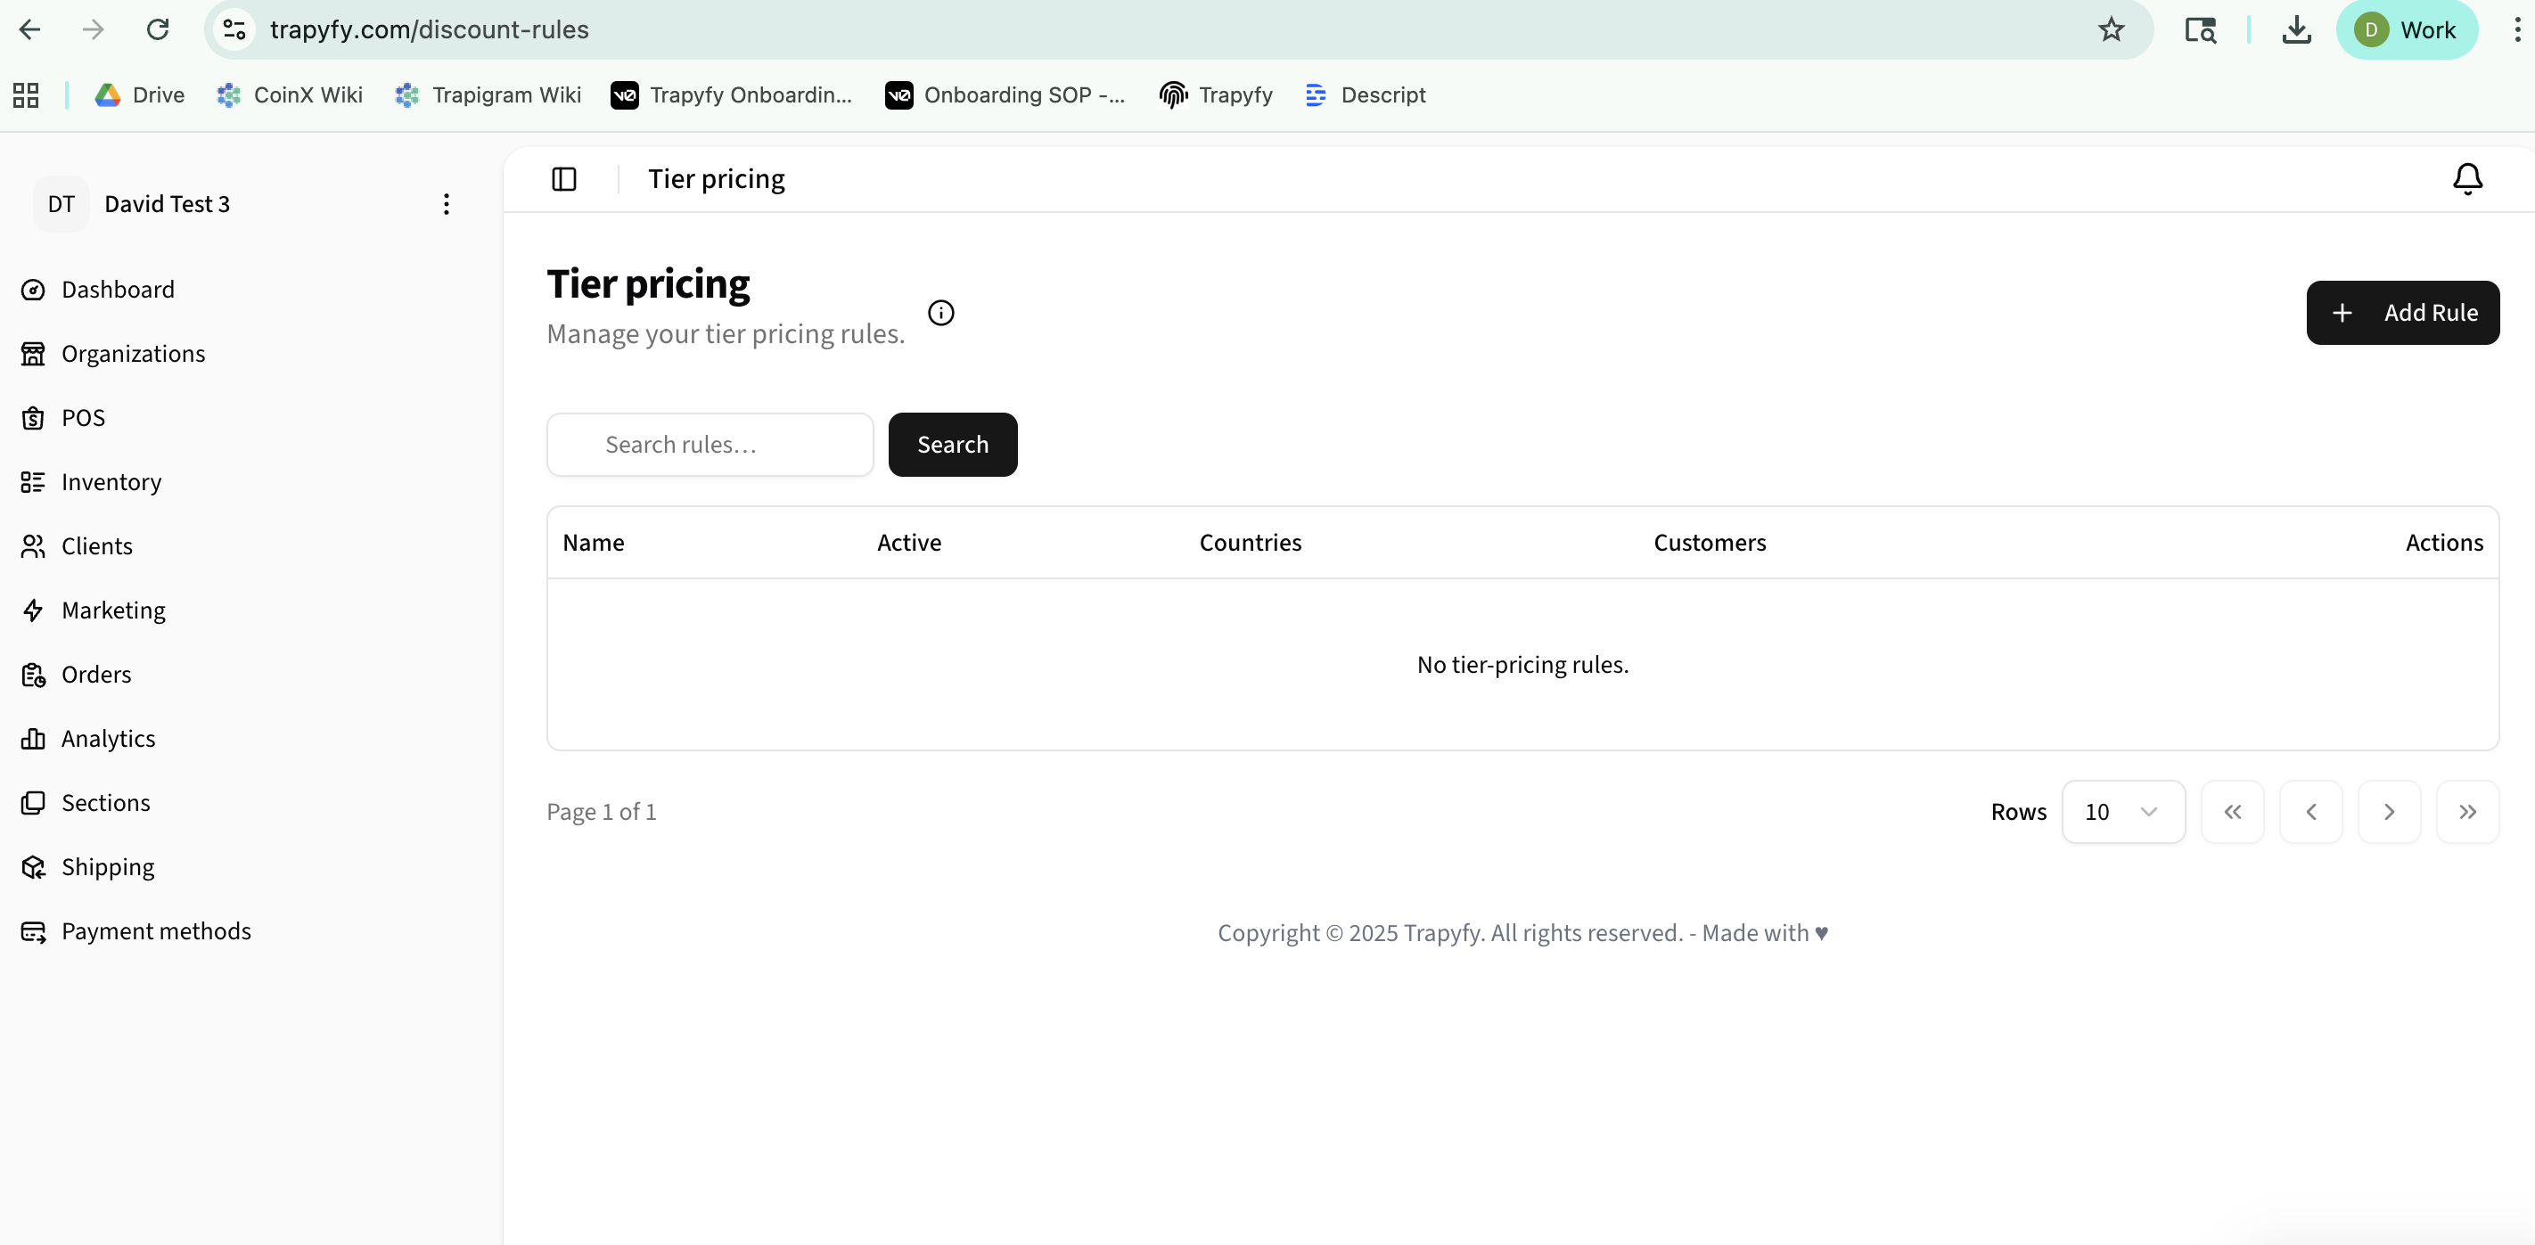Click the Actions column header
The image size is (2535, 1245).
click(x=2444, y=544)
